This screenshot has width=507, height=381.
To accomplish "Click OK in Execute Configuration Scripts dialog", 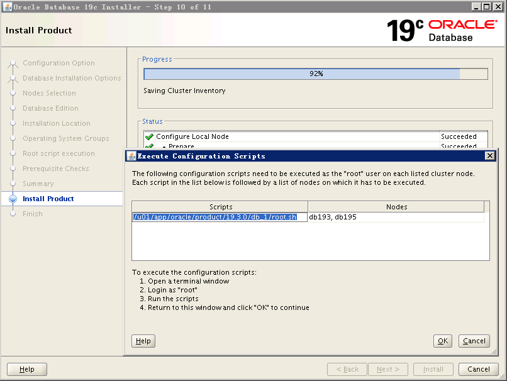I will tap(442, 341).
